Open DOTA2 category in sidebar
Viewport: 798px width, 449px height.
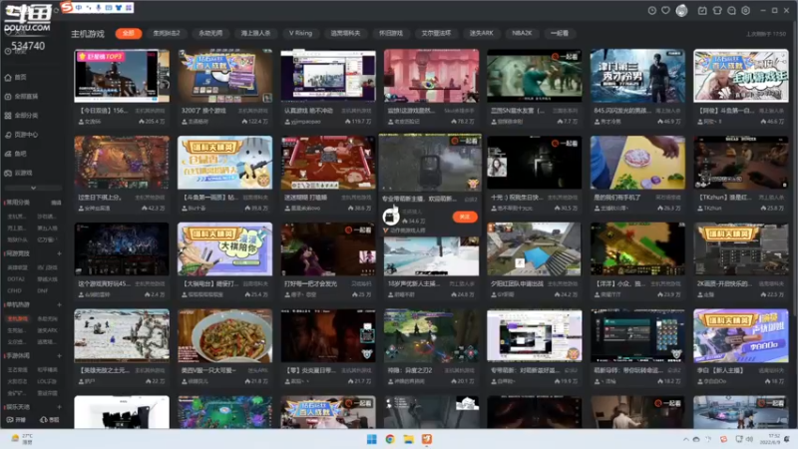(16, 279)
